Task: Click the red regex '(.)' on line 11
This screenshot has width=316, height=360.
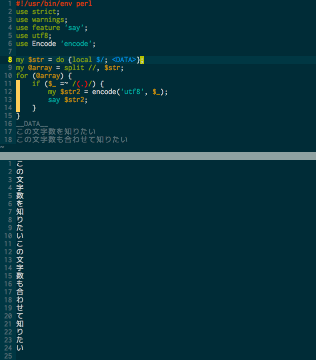Action: [x=82, y=84]
